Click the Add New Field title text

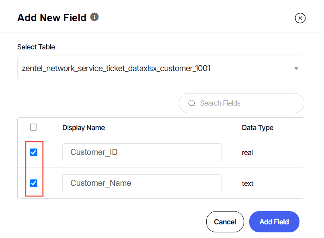tap(52, 18)
